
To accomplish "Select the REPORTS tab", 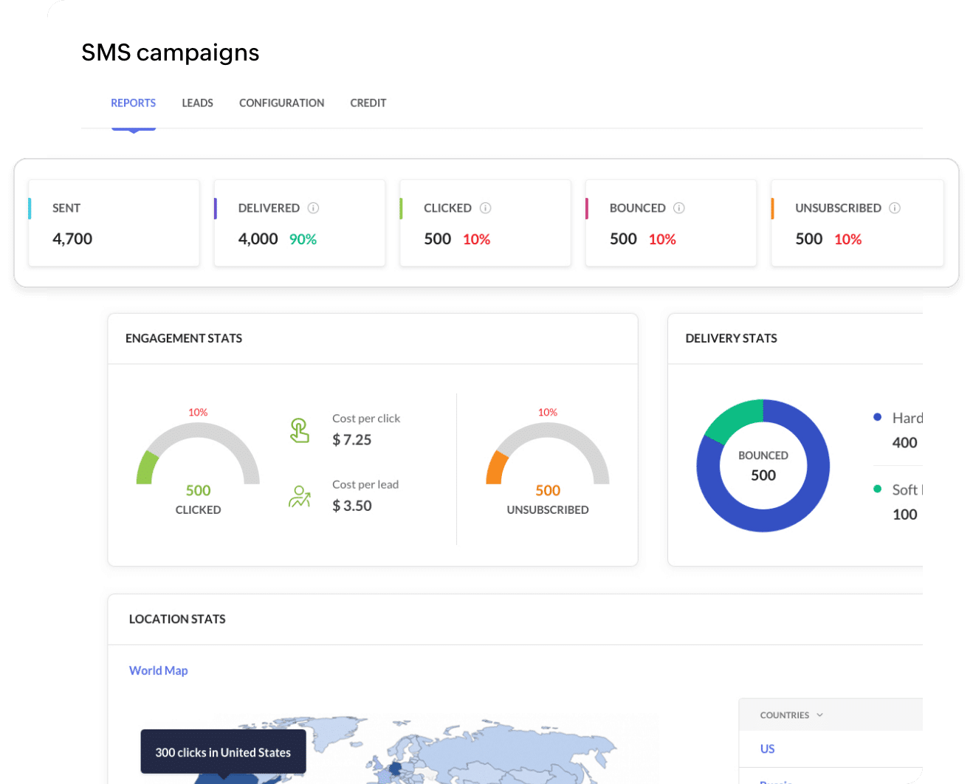I will pos(133,103).
